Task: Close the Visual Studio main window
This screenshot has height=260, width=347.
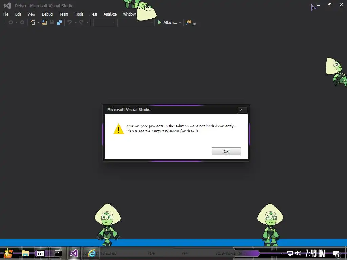Action: tap(341, 5)
